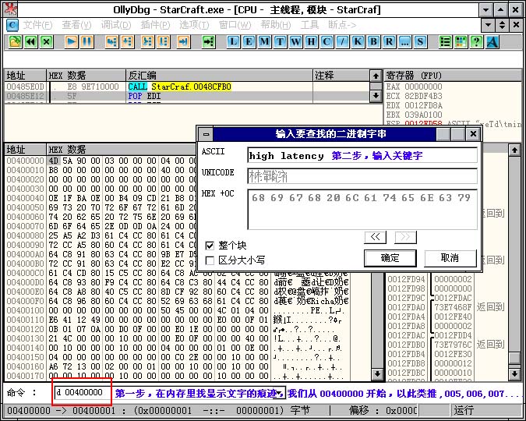Open the 帮助(H) menu
Viewport: 526px width, 421px height.
click(276, 25)
